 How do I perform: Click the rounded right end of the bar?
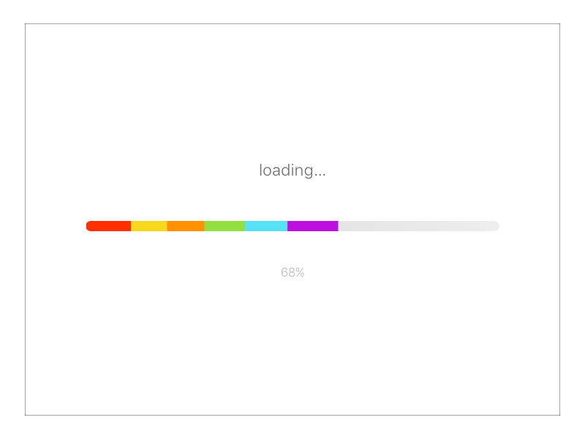(x=496, y=226)
